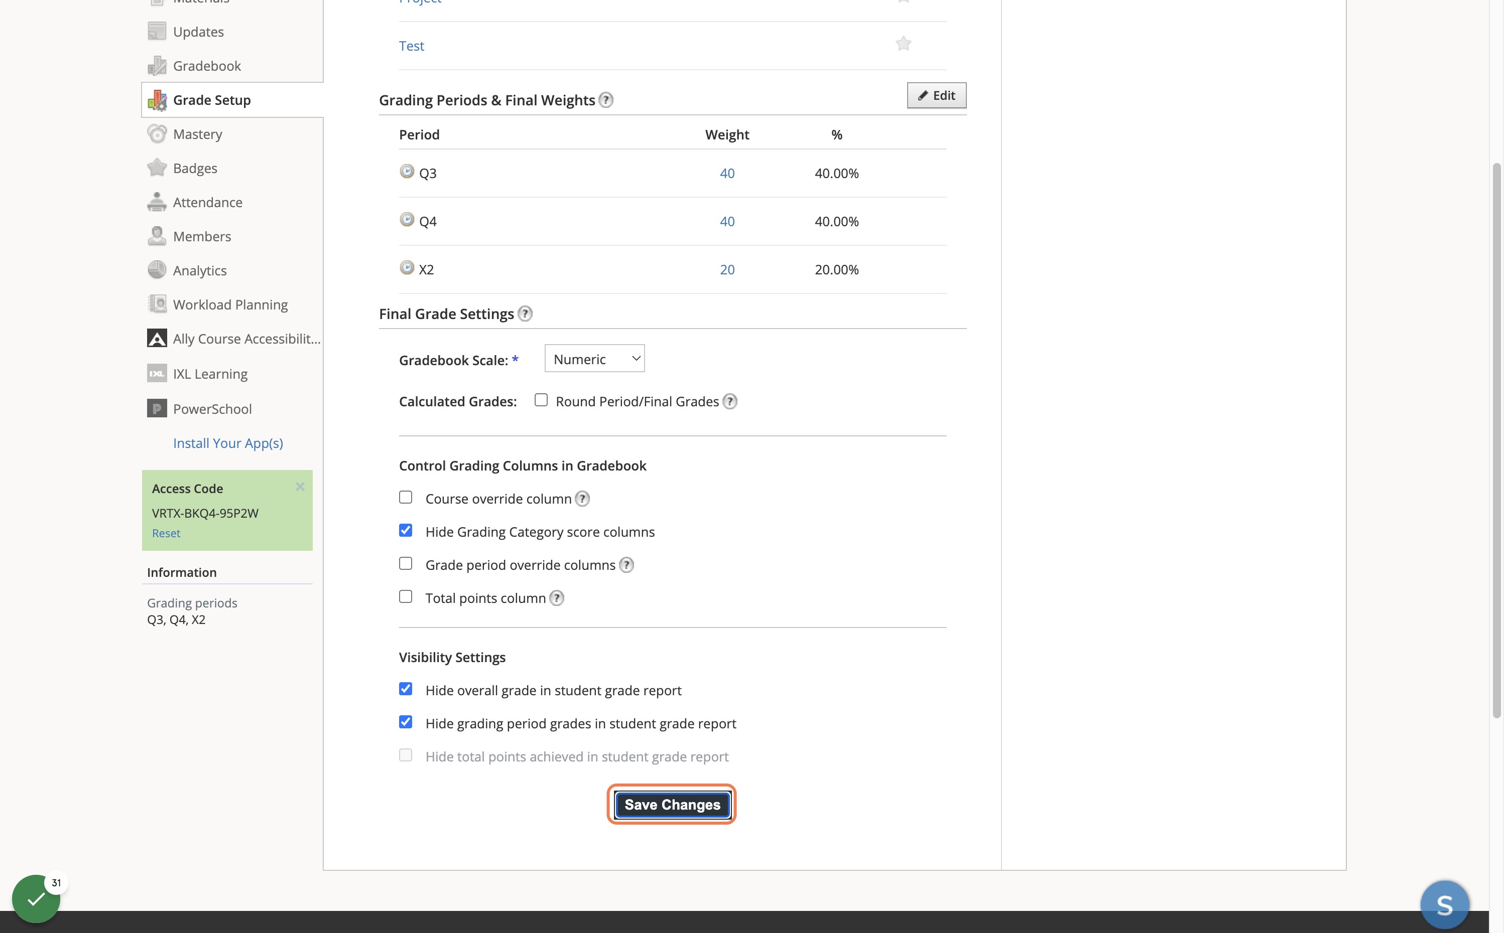The width and height of the screenshot is (1504, 933).
Task: Click the X2 grading period clock icon
Action: tap(407, 267)
